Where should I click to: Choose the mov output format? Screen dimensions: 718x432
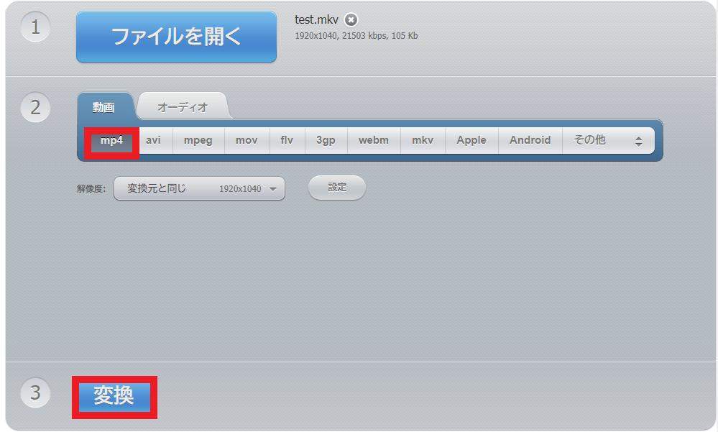[247, 140]
